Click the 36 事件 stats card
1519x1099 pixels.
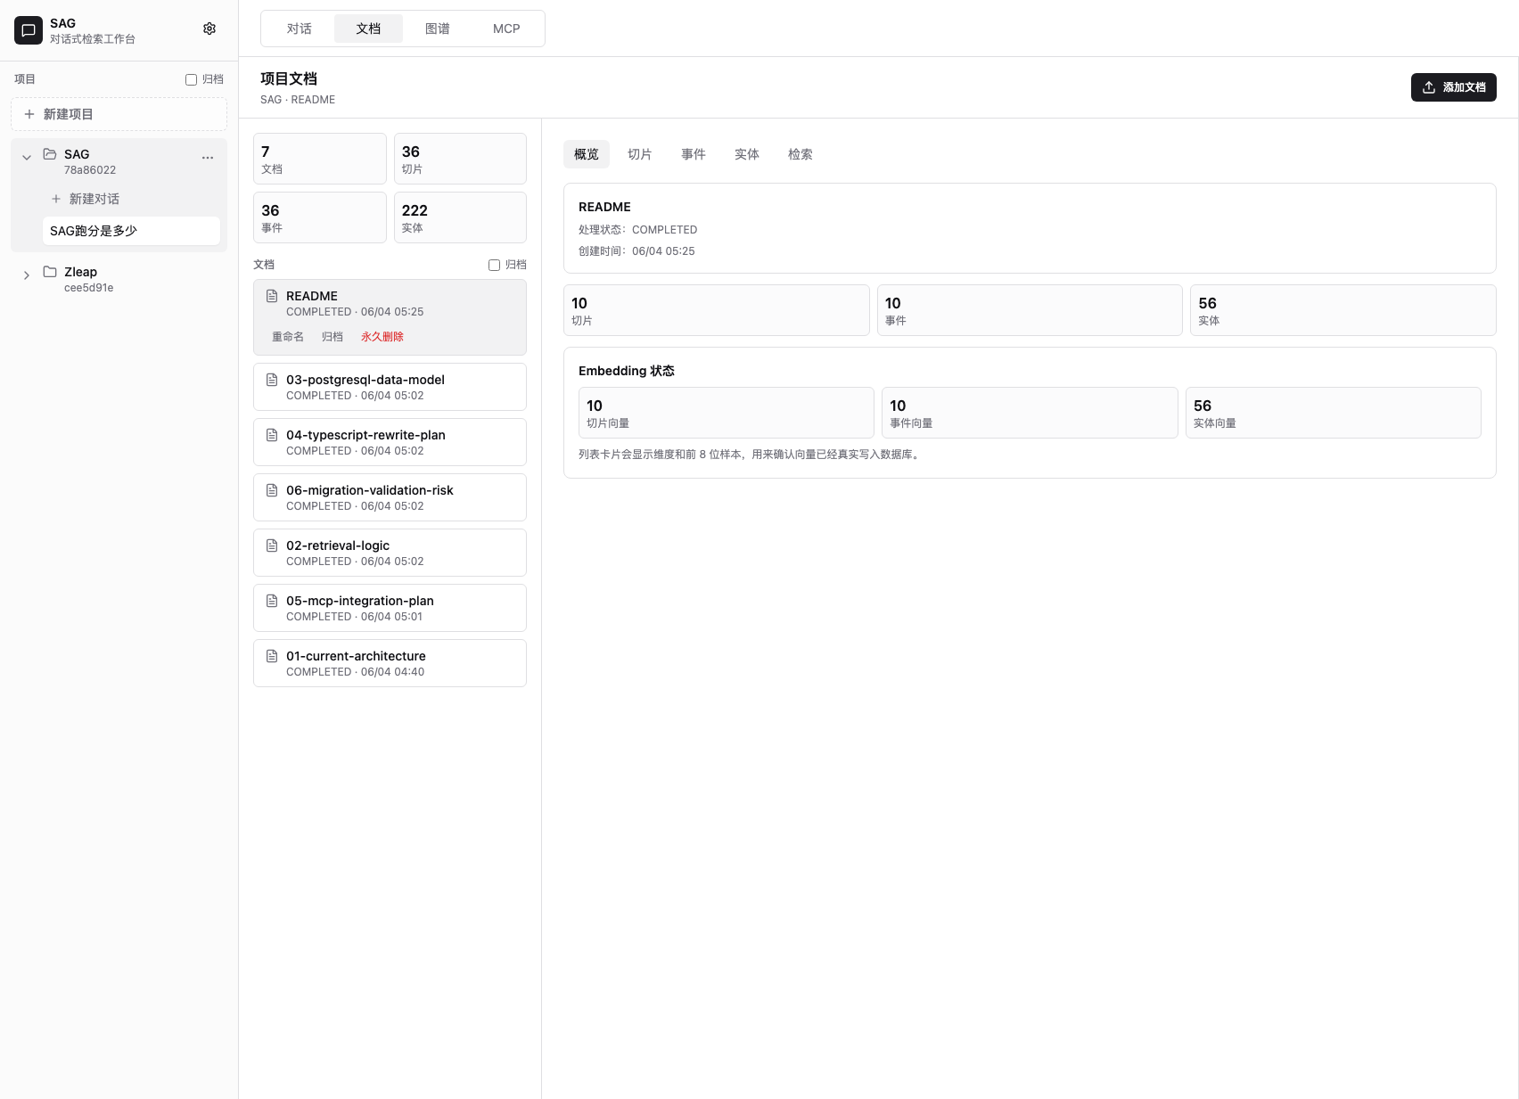coord(320,217)
